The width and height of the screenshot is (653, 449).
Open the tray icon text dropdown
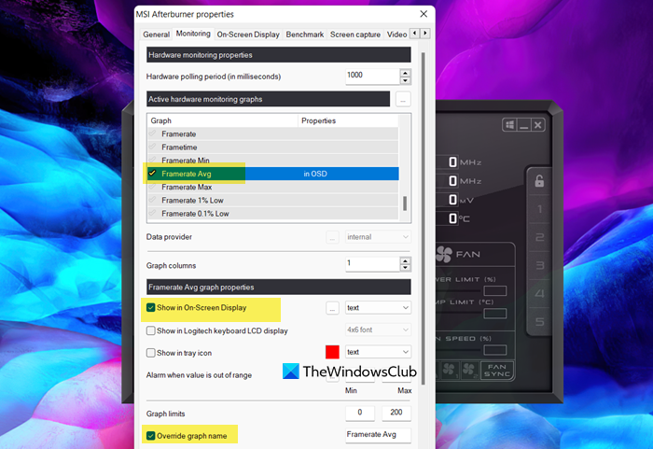click(x=378, y=352)
